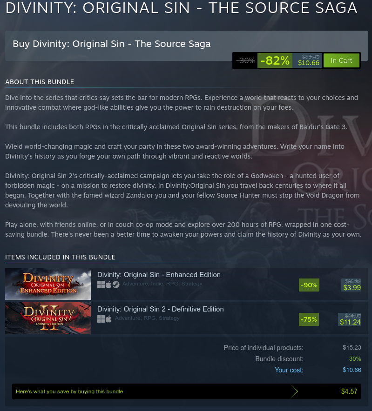The height and width of the screenshot is (411, 372).
Task: Click the bundle price $10.66 next to In Cart
Action: tap(309, 63)
